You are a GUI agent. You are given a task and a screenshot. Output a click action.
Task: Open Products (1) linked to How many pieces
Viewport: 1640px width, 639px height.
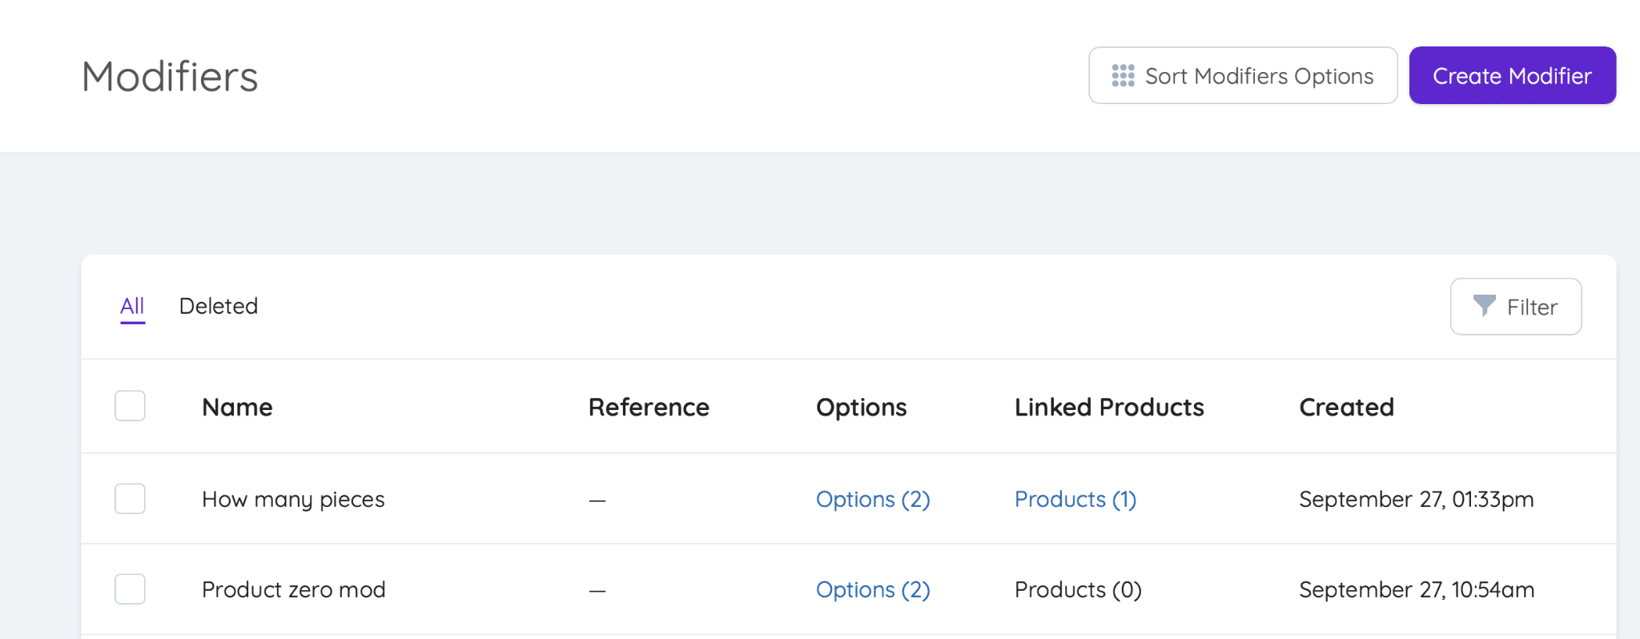pyautogui.click(x=1075, y=499)
